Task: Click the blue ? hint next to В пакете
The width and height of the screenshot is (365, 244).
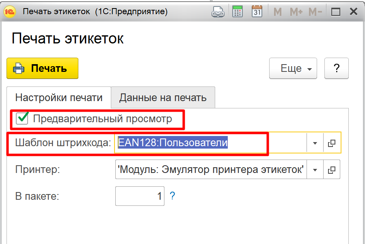Action: [172, 196]
